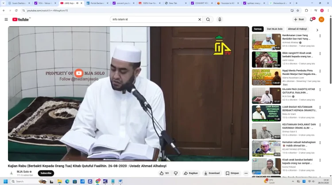
Task: Open tab search dropdown arrow
Action: tap(3, 3)
